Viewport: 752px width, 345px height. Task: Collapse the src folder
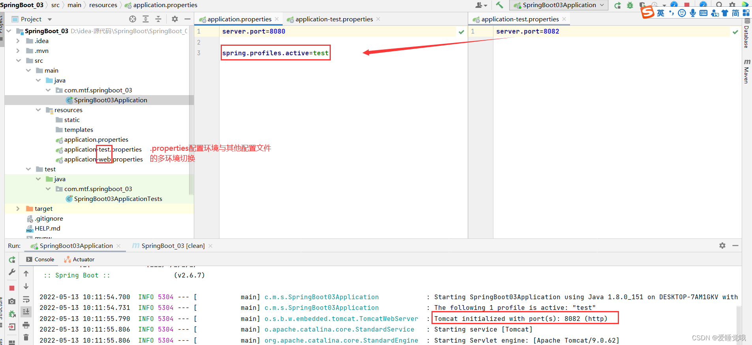point(18,60)
